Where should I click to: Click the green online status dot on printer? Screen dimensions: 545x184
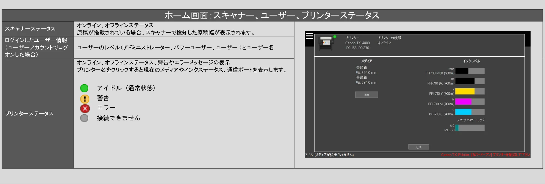tap(335, 37)
